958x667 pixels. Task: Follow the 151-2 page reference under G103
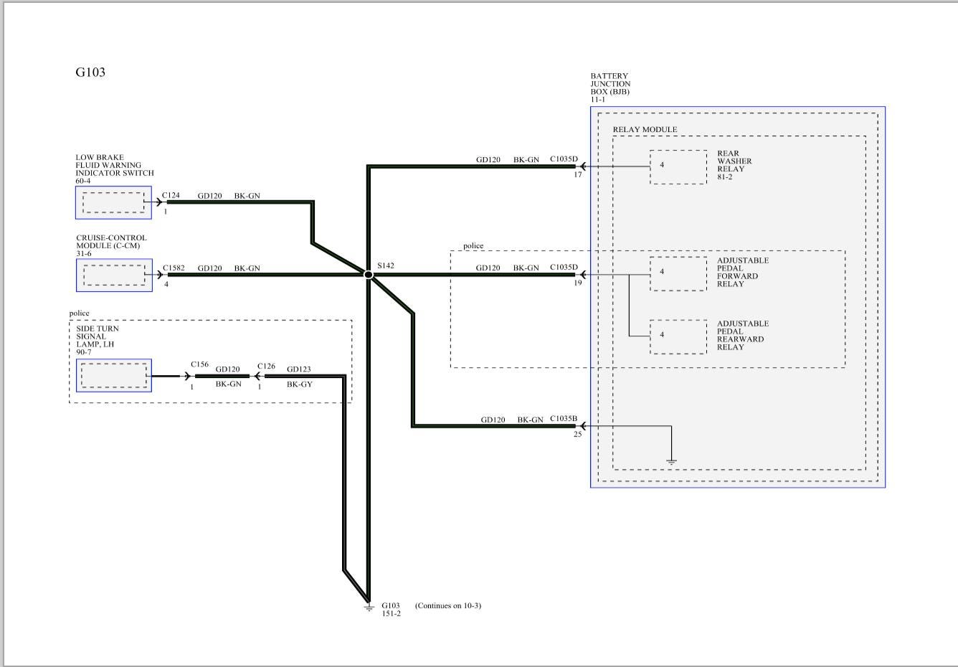coord(391,614)
